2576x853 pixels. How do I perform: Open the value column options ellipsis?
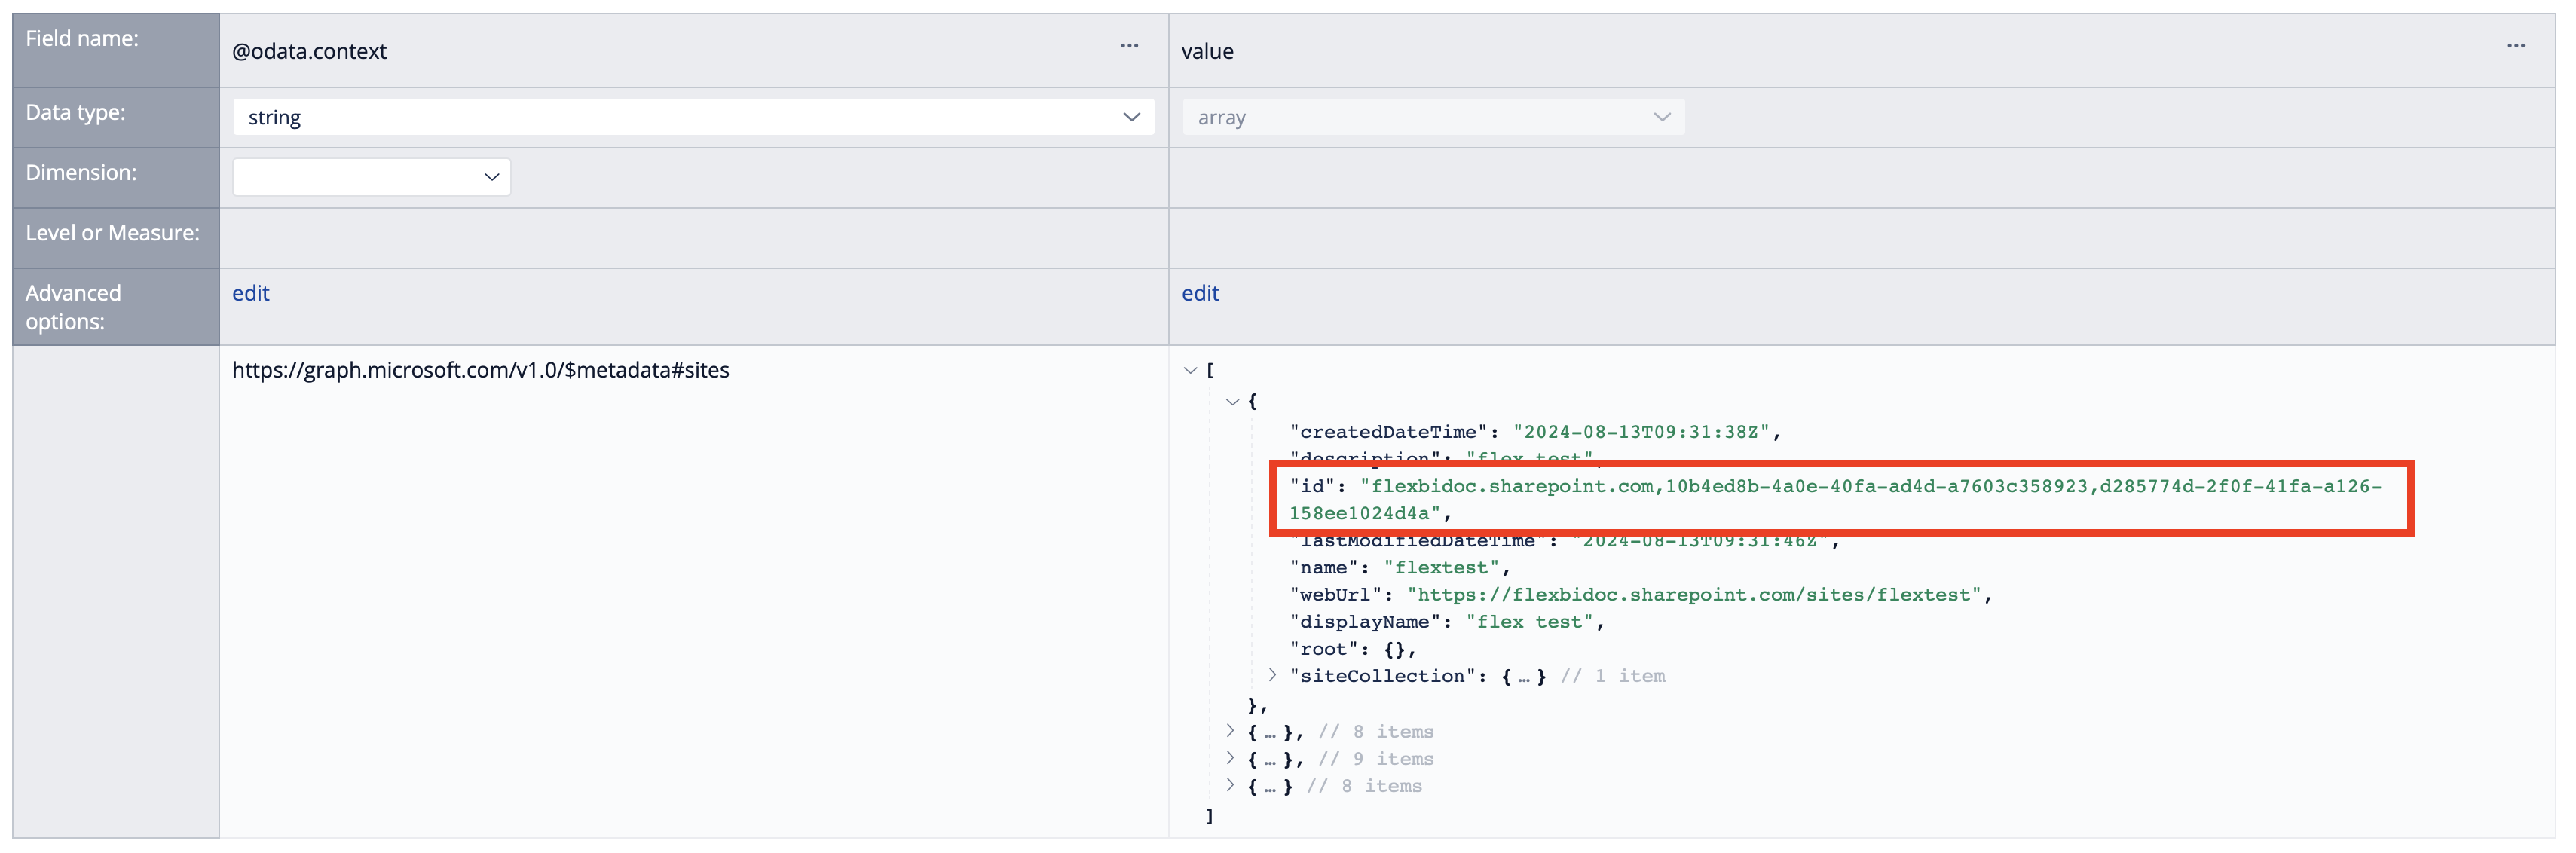click(2515, 46)
